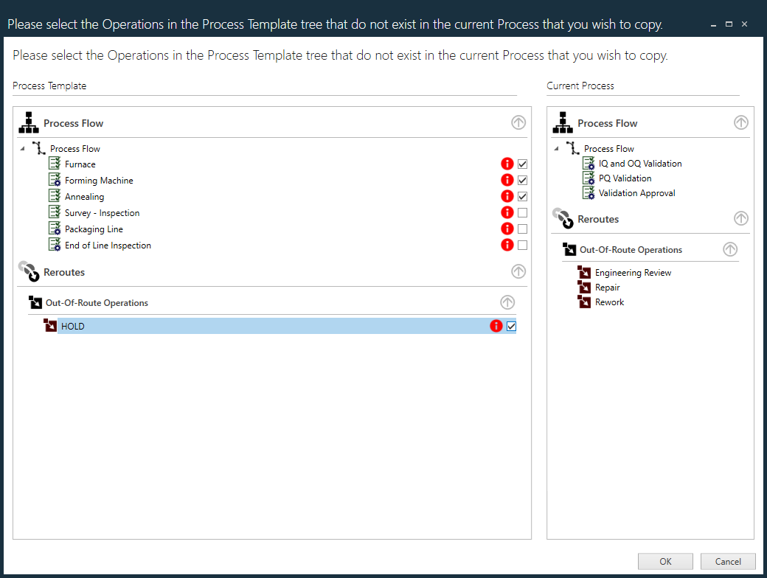
Task: Click the Reroutes icon in the Current Process panel
Action: pyautogui.click(x=562, y=219)
